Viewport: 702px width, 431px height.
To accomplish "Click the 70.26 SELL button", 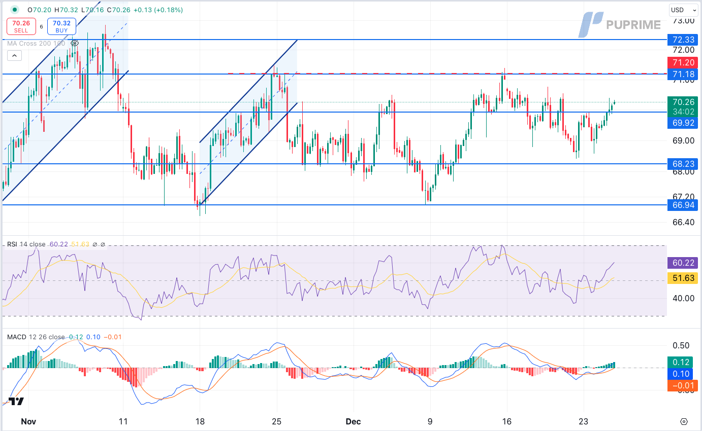I will [x=21, y=26].
